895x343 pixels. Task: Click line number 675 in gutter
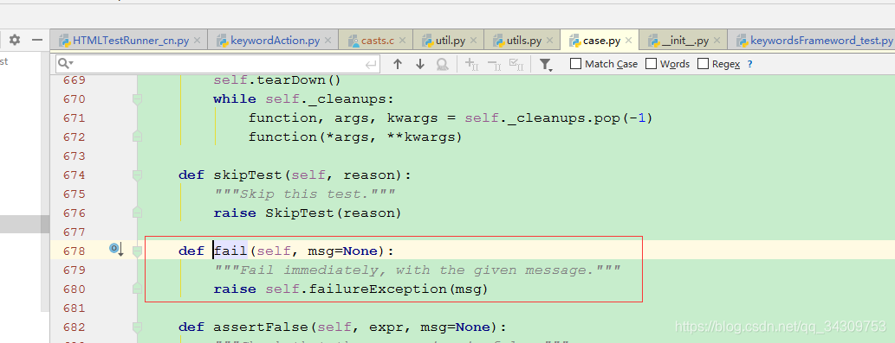coord(75,194)
